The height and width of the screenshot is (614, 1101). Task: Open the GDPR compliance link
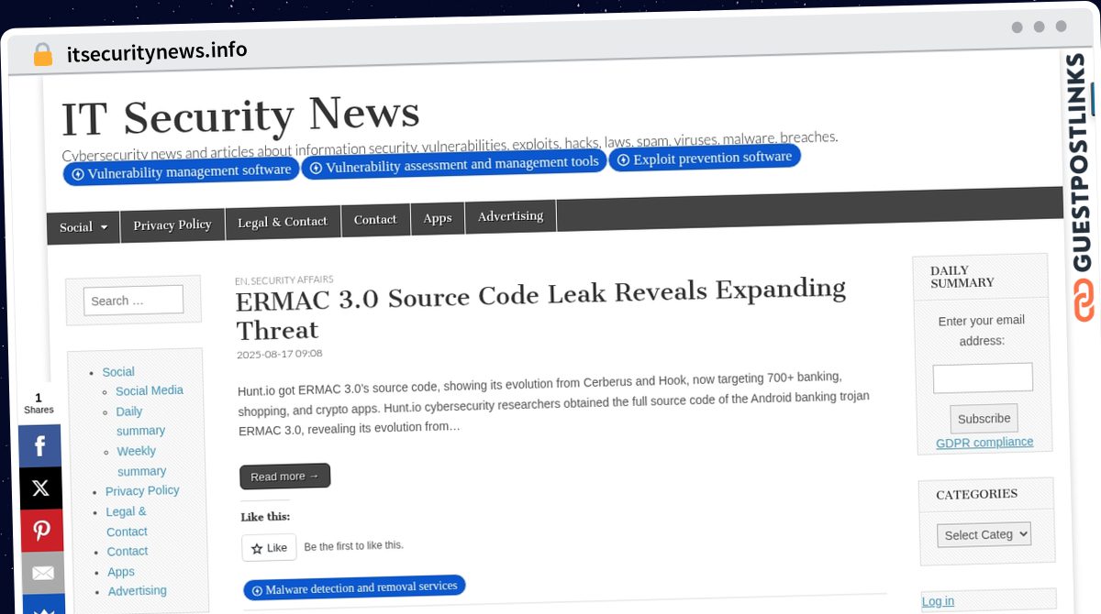pyautogui.click(x=984, y=443)
